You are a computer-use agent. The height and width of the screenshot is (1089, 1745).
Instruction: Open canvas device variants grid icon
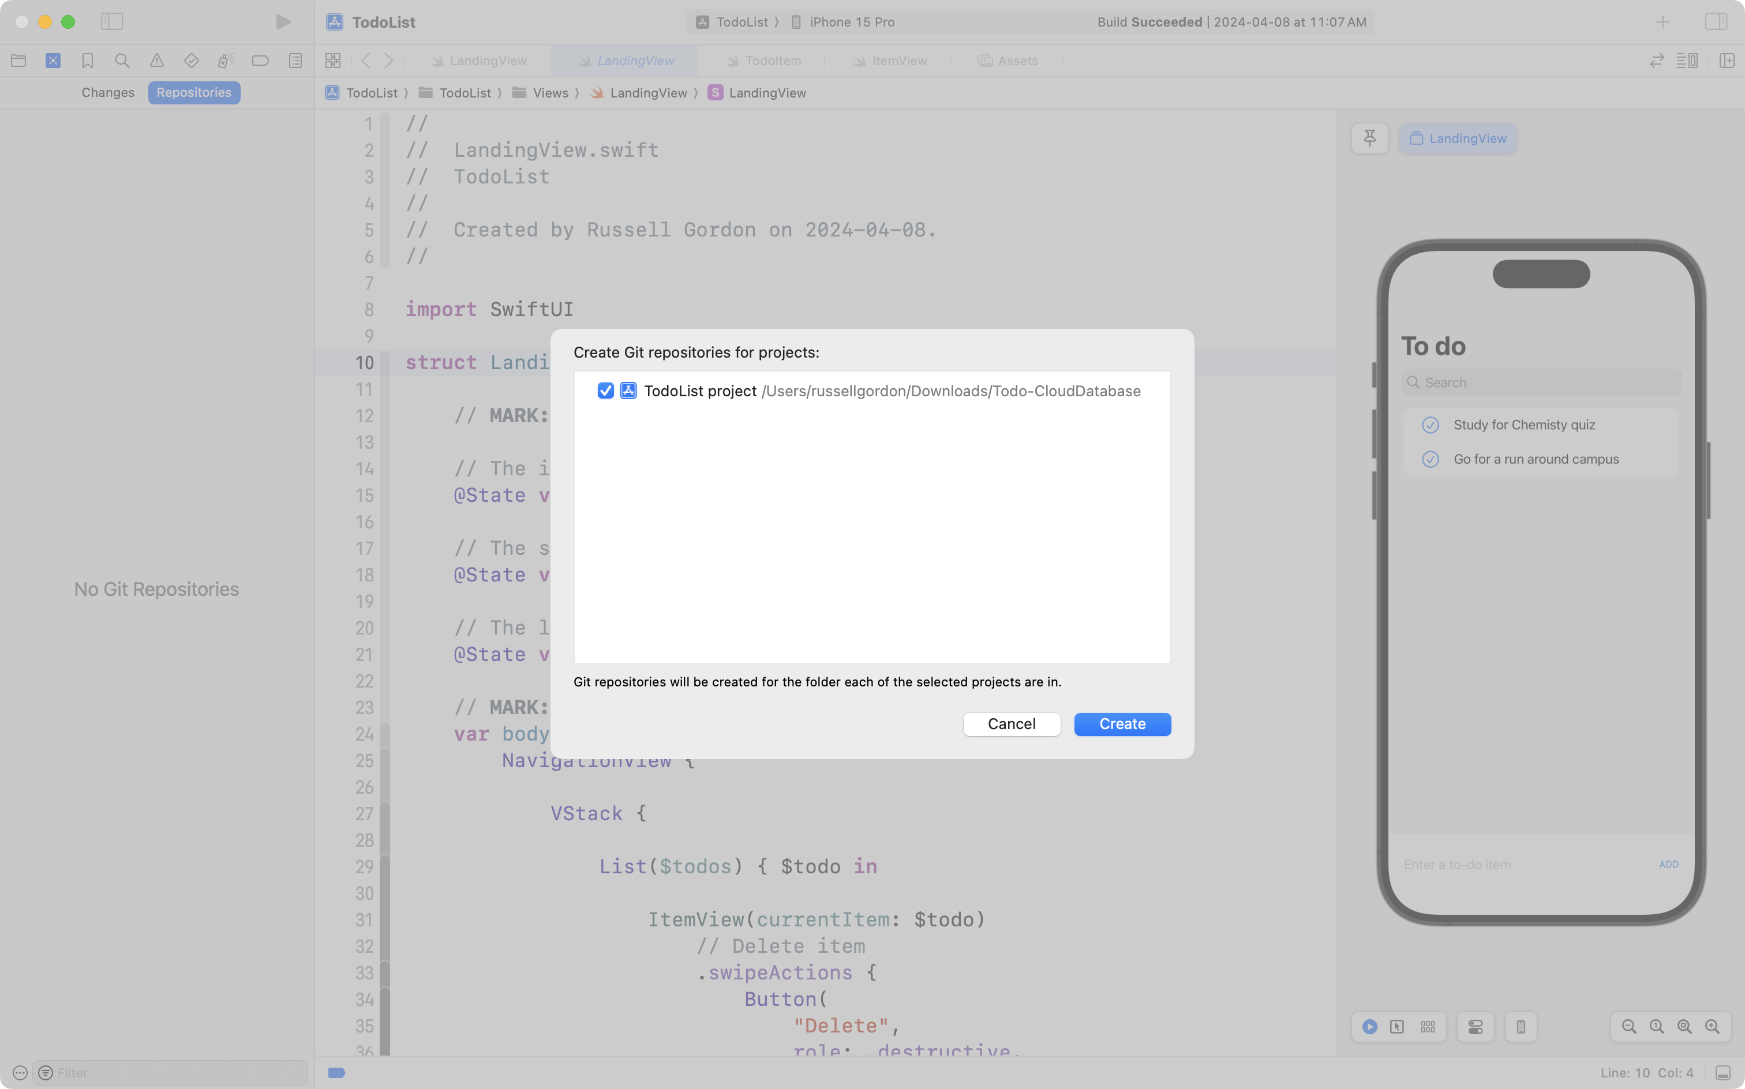(1427, 1026)
